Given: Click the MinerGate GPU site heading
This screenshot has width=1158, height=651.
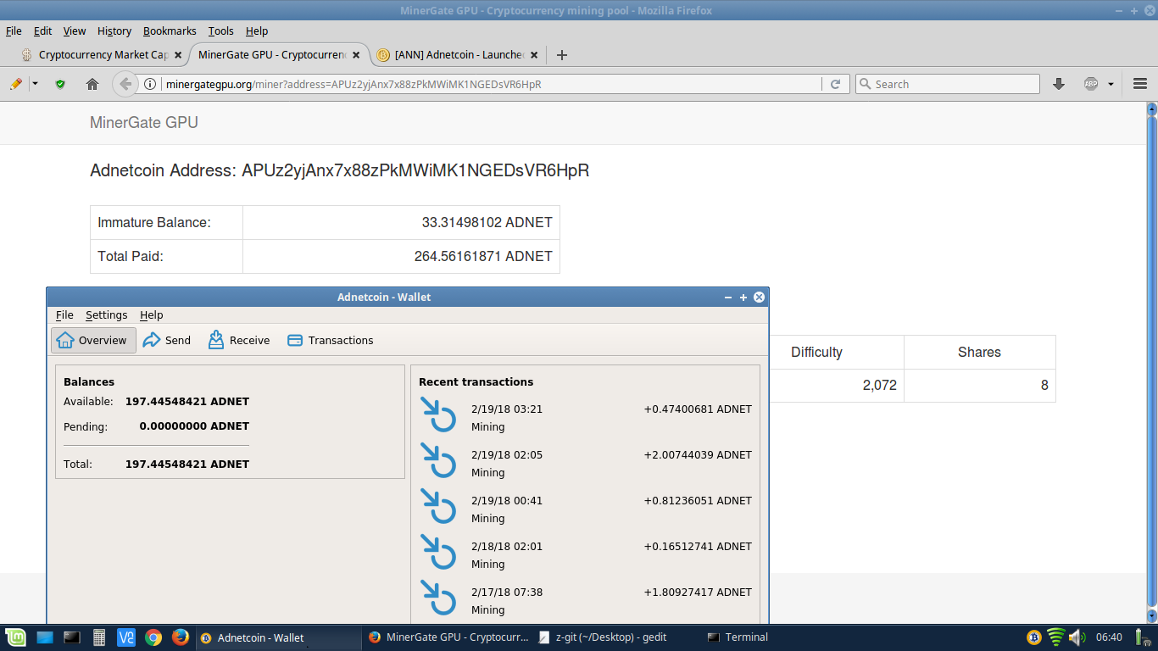Looking at the screenshot, I should click(x=144, y=123).
